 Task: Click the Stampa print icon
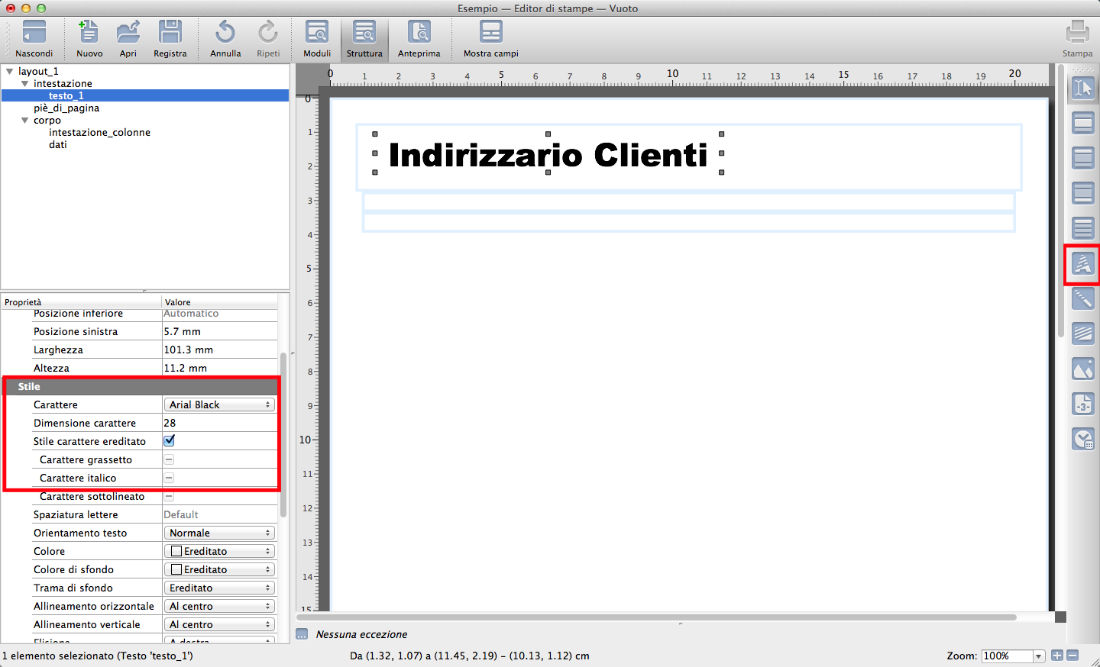pyautogui.click(x=1077, y=33)
